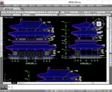Select the Erase tool on modify toolbar

point(110,18)
